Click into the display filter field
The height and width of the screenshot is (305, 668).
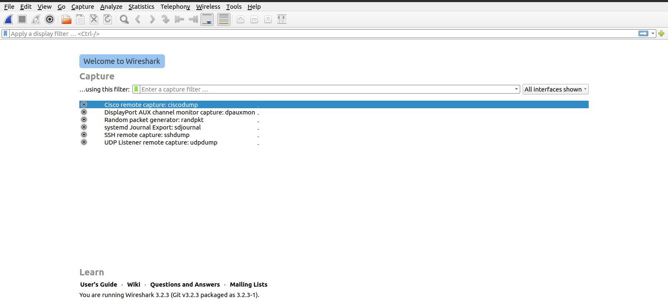[x=324, y=33]
